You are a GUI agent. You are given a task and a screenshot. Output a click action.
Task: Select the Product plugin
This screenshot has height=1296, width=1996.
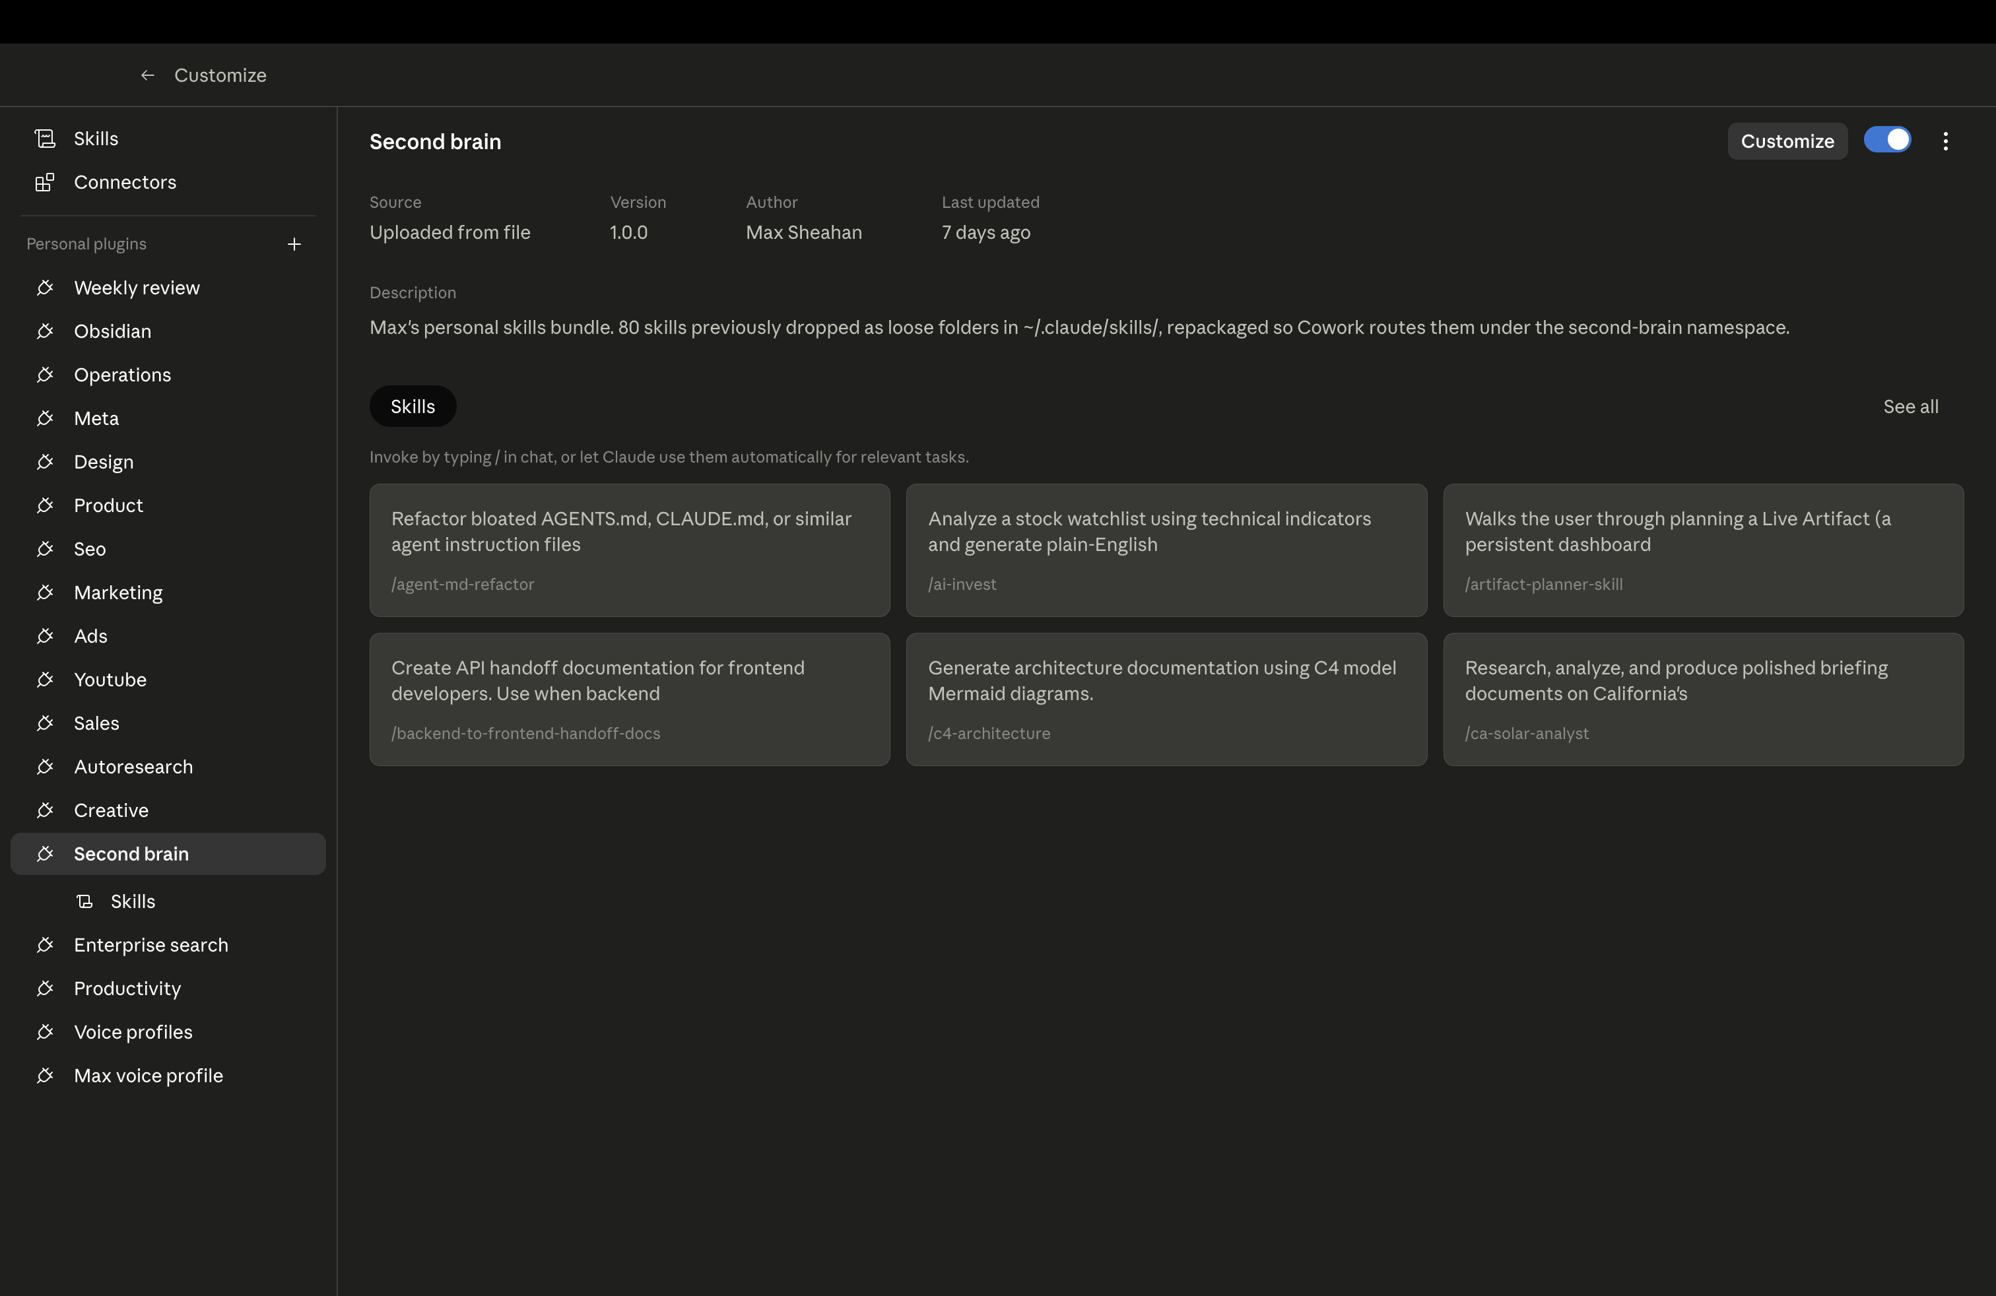pos(168,505)
